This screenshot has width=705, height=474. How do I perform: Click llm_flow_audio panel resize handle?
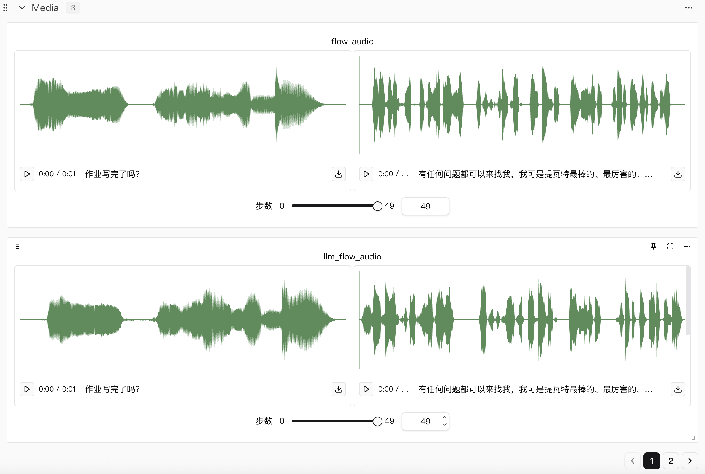pos(694,438)
